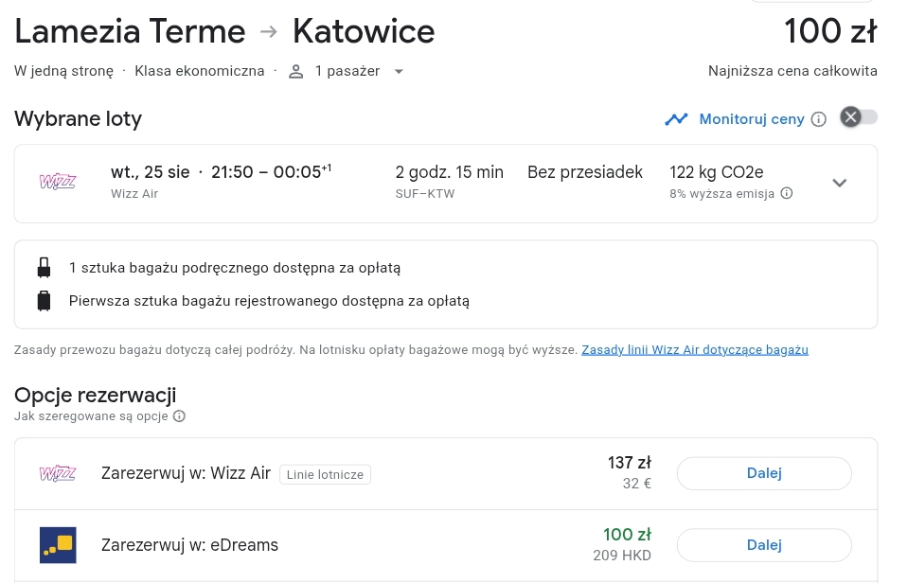This screenshot has width=908, height=583.
Task: Expand the Wizz Air flight details chevron
Action: pyautogui.click(x=839, y=183)
